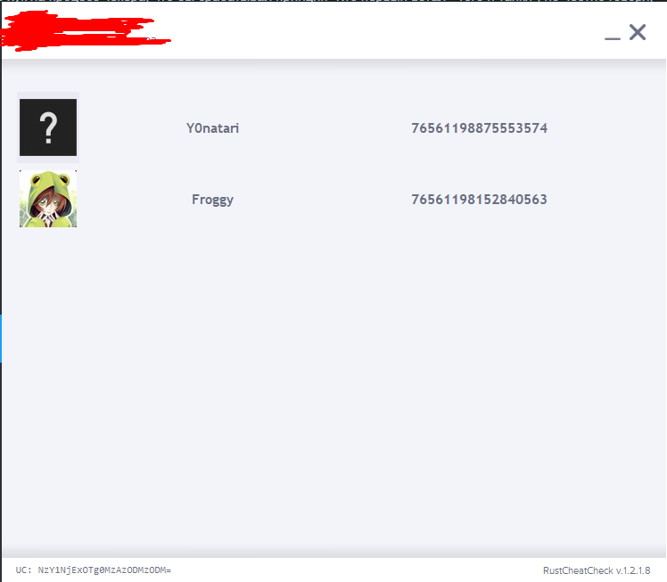Image resolution: width=667 pixels, height=582 pixels.
Task: Minimize the RustCheatCheck window
Action: [613, 34]
